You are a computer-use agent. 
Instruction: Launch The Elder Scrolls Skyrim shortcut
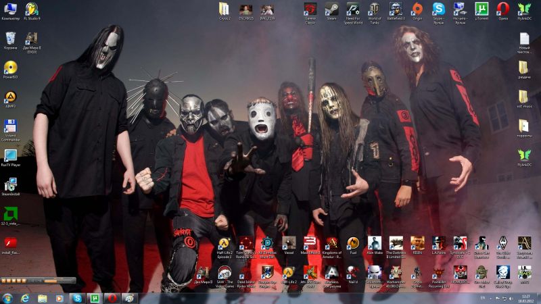point(503,247)
